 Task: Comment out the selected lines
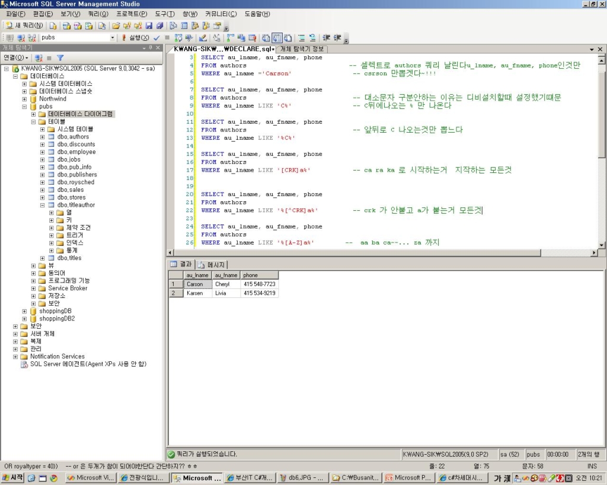click(302, 37)
